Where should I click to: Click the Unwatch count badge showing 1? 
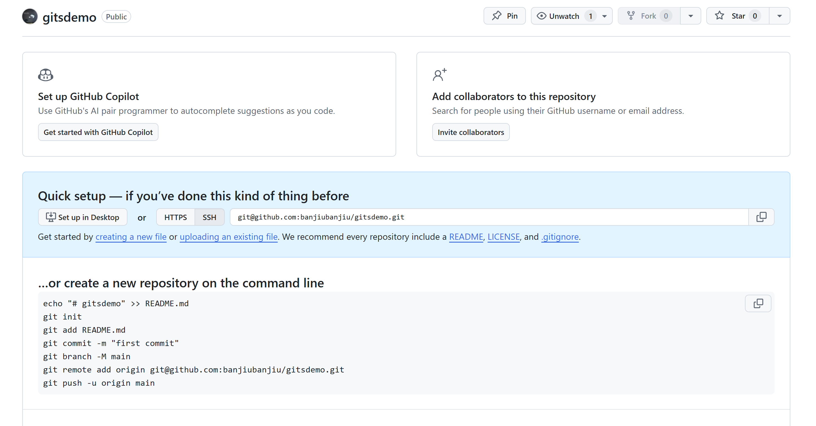coord(590,16)
